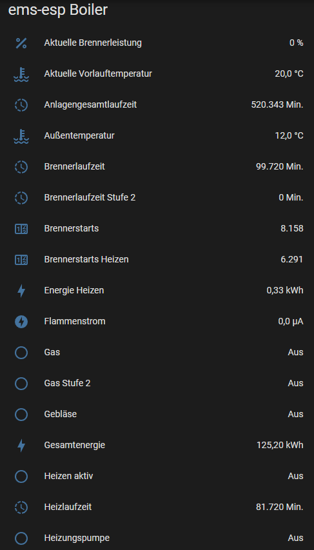The image size is (314, 550).
Task: Open the Gas Stufe 2 entity
Action: point(157,383)
